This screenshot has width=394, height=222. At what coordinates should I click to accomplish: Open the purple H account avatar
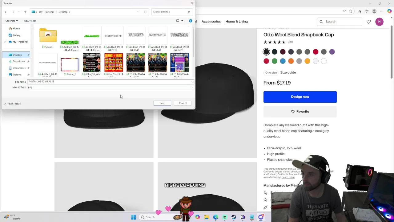click(x=379, y=22)
